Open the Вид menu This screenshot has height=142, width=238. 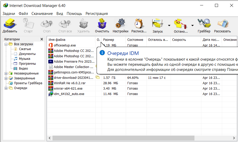point(60,14)
